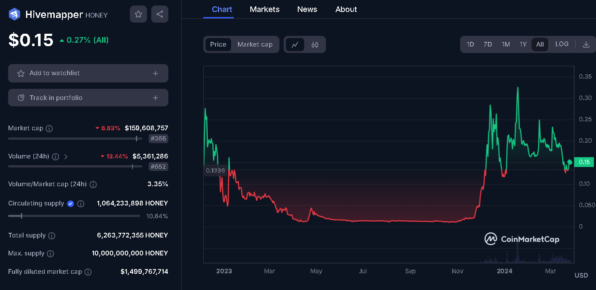Viewport: 596px width, 290px height.
Task: Expand Volume (24h) chevron arrow
Action: pyautogui.click(x=66, y=157)
